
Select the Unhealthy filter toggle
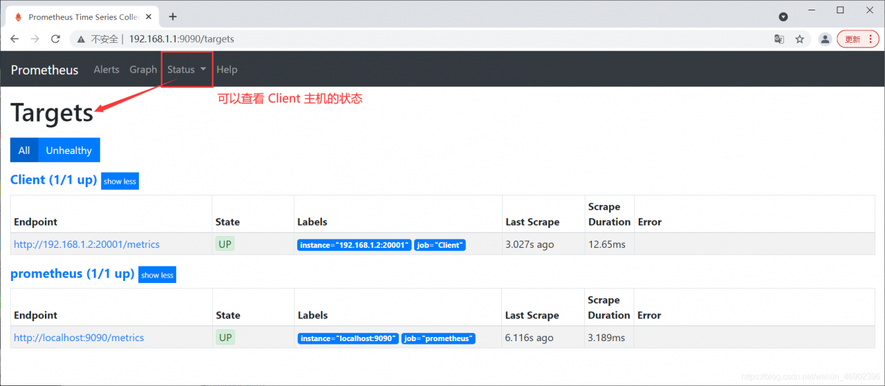pos(69,150)
